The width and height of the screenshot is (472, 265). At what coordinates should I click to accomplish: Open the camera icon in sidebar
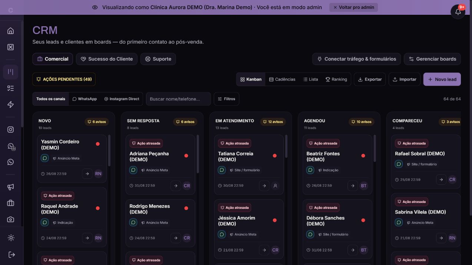[x=11, y=219]
